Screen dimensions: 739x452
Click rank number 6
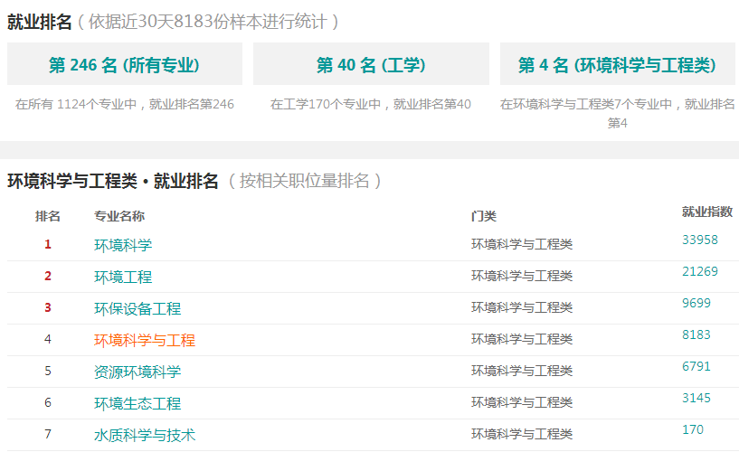coord(48,401)
